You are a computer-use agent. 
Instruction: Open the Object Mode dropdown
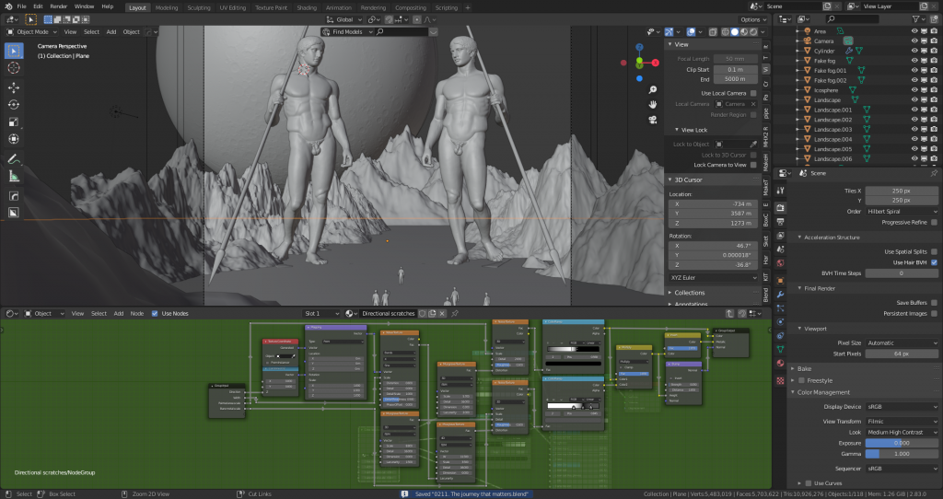tap(32, 32)
